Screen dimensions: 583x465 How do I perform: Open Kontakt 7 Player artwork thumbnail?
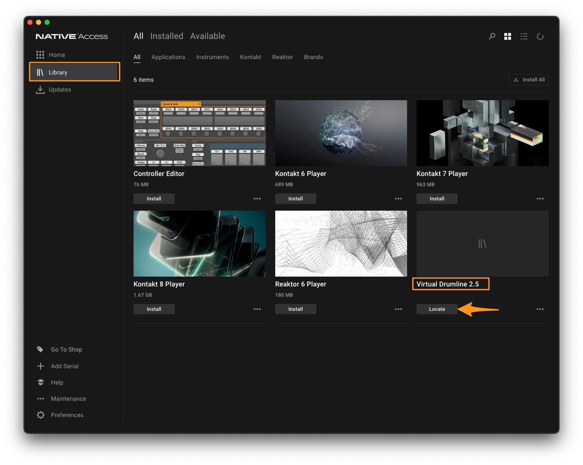pyautogui.click(x=482, y=133)
